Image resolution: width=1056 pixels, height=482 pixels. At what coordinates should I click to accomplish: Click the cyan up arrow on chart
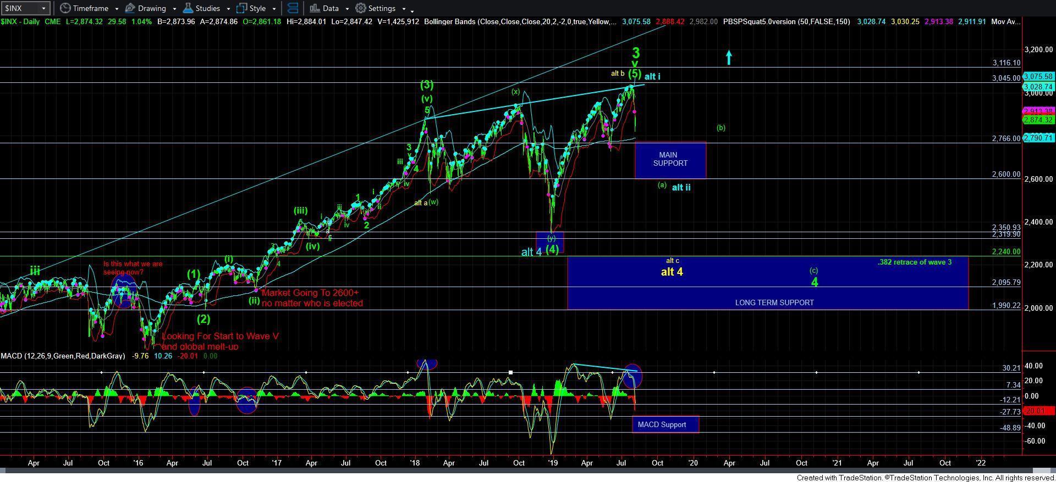(729, 58)
